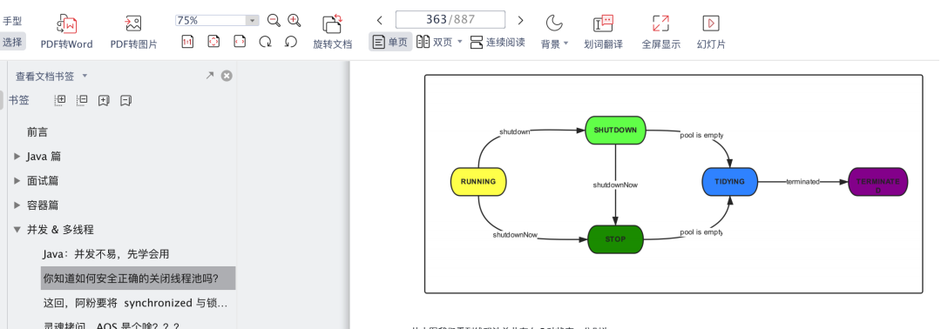Collapse all bookmarks icon
The height and width of the screenshot is (329, 941).
[82, 100]
